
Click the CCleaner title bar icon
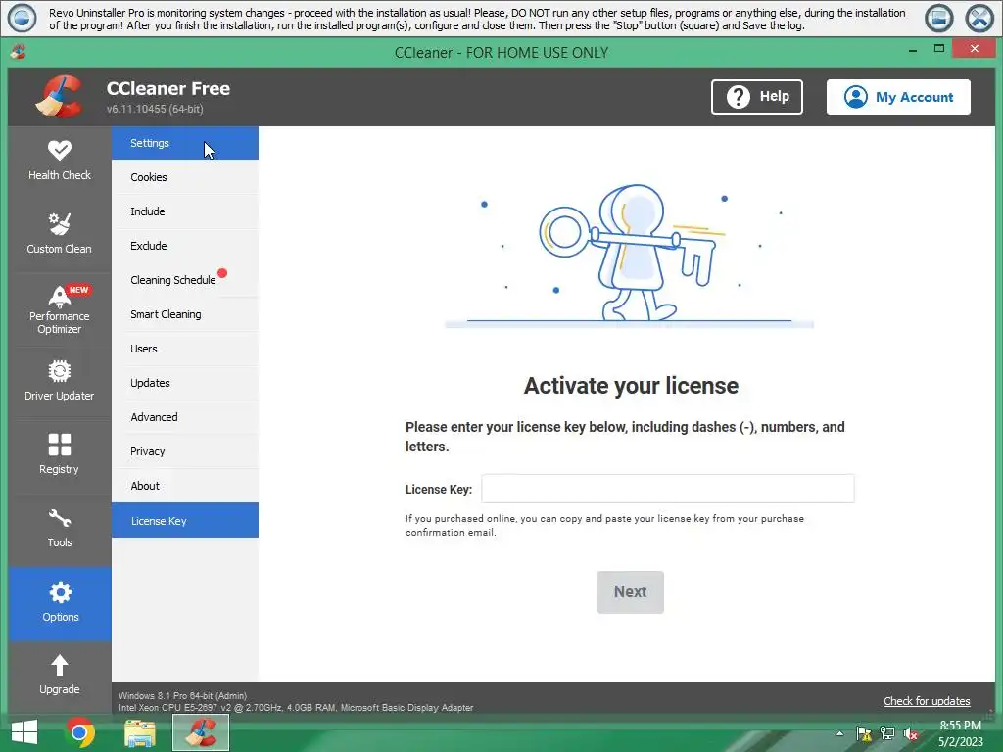18,53
